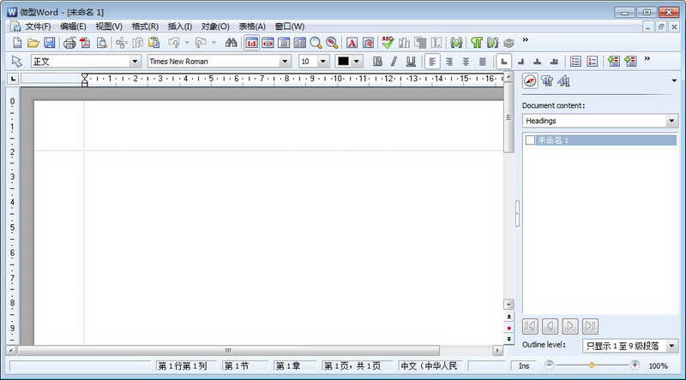The width and height of the screenshot is (686, 380).
Task: Click the binoculars find icon
Action: click(x=231, y=43)
